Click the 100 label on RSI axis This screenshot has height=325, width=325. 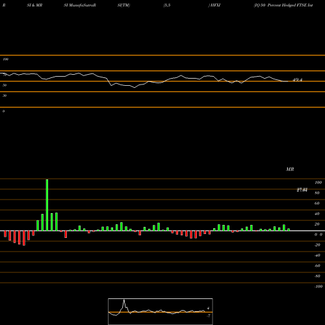6,59
